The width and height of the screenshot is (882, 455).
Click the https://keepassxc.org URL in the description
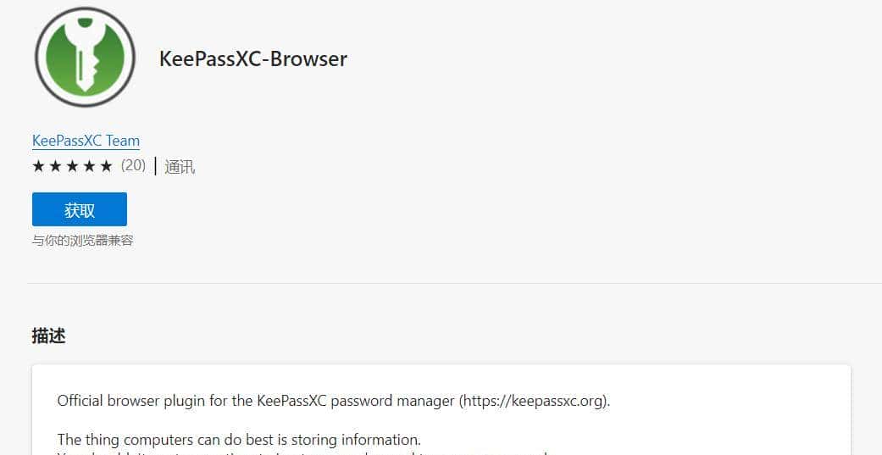(x=535, y=401)
